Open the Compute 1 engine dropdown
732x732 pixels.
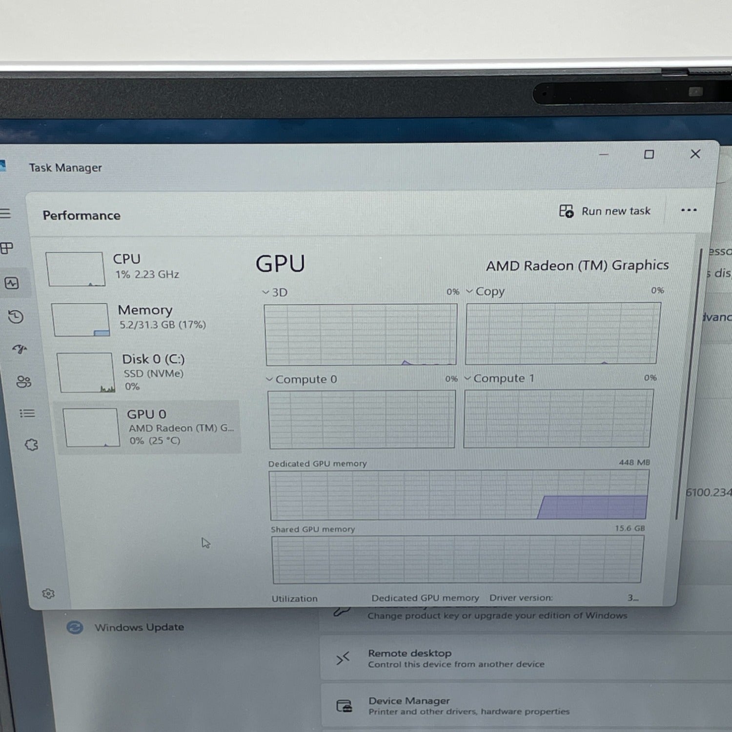499,378
